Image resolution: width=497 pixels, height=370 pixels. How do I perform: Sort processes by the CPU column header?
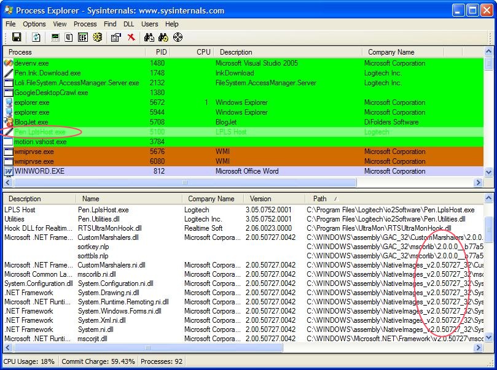pyautogui.click(x=192, y=52)
